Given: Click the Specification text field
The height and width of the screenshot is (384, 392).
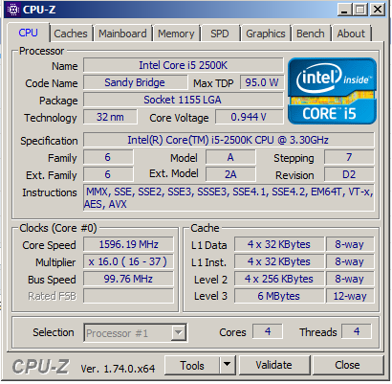Looking at the screenshot, I should pyautogui.click(x=229, y=140).
